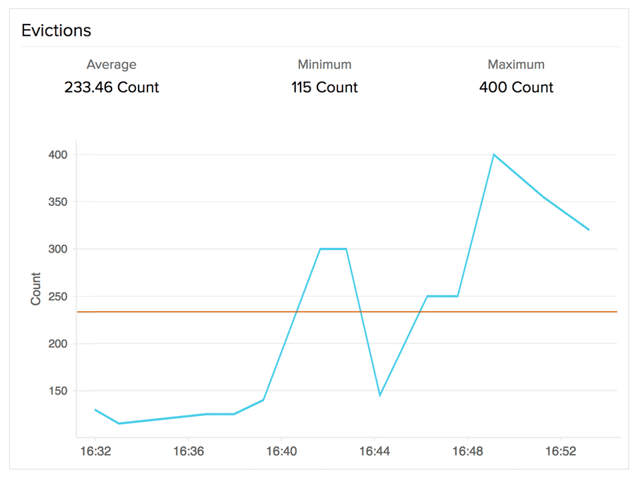The width and height of the screenshot is (640, 480).
Task: Click the 16:32 time axis label
Action: click(x=95, y=451)
